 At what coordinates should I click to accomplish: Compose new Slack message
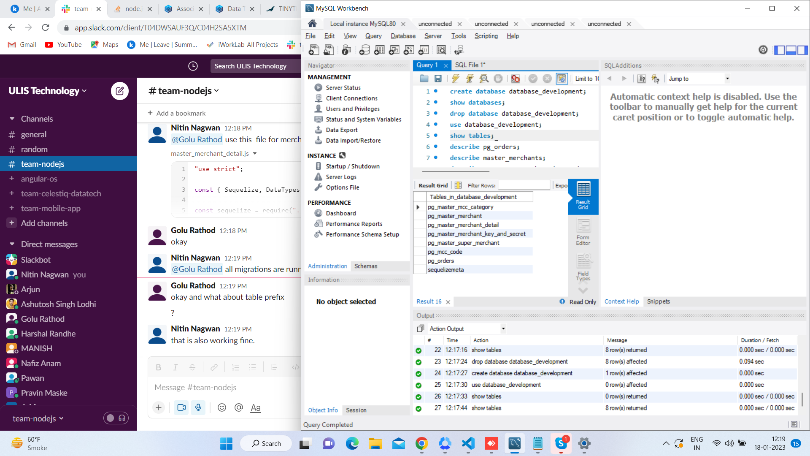[120, 91]
